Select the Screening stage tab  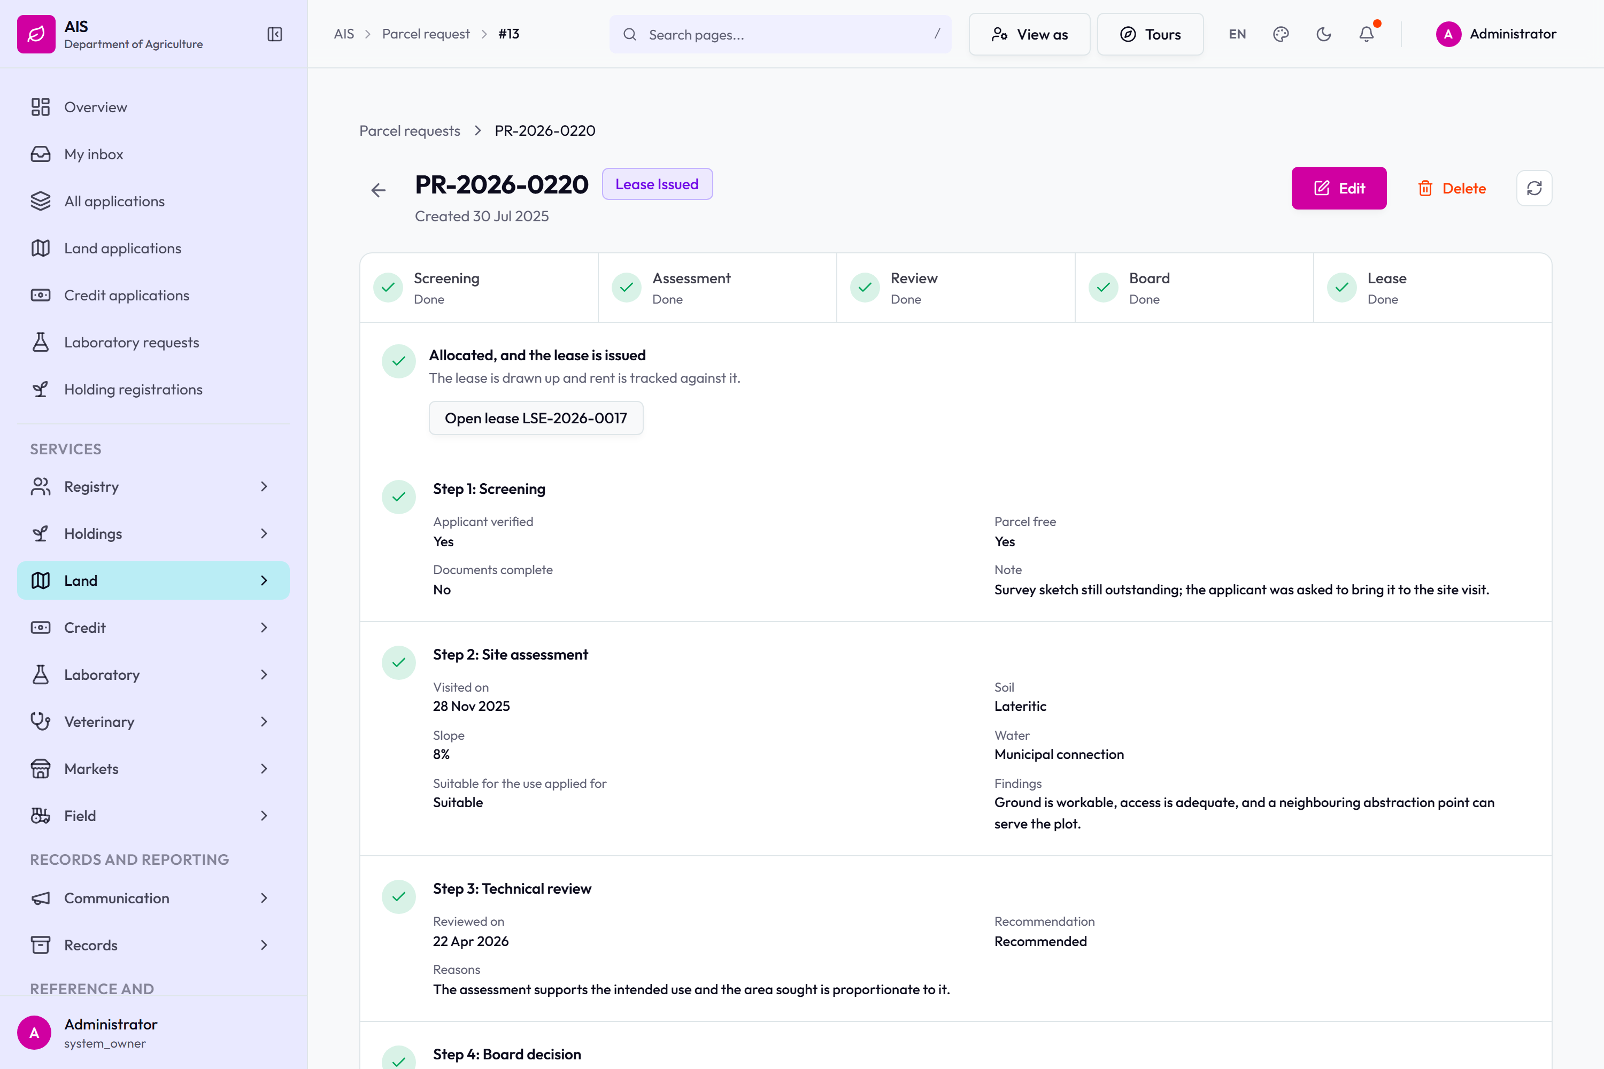[x=479, y=288]
